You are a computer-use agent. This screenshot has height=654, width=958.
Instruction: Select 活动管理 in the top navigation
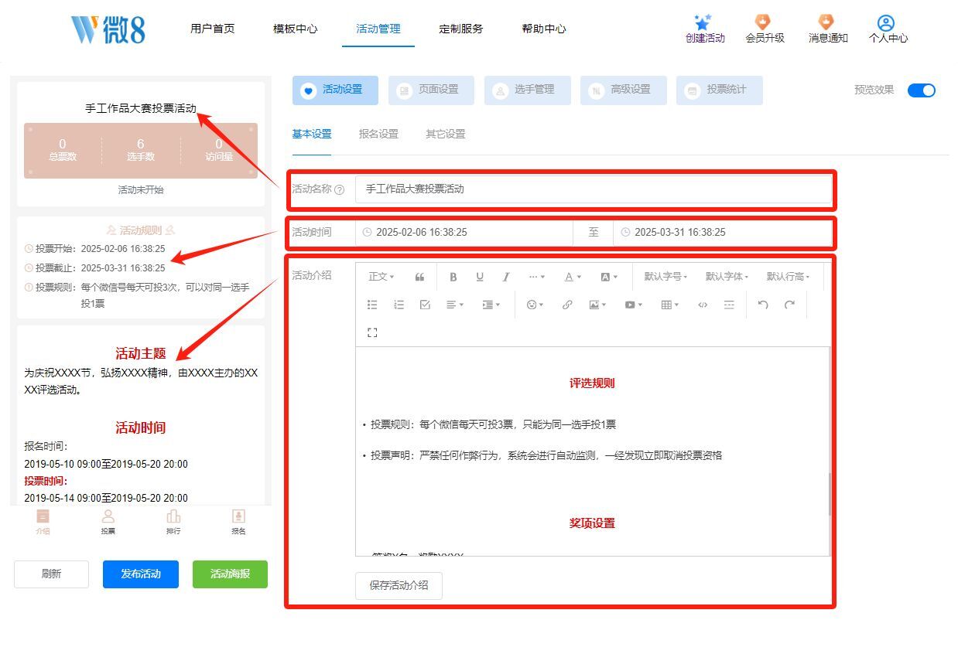click(x=378, y=29)
